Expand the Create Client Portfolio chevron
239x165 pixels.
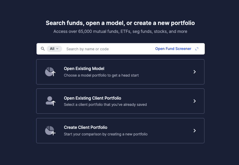coord(195,130)
